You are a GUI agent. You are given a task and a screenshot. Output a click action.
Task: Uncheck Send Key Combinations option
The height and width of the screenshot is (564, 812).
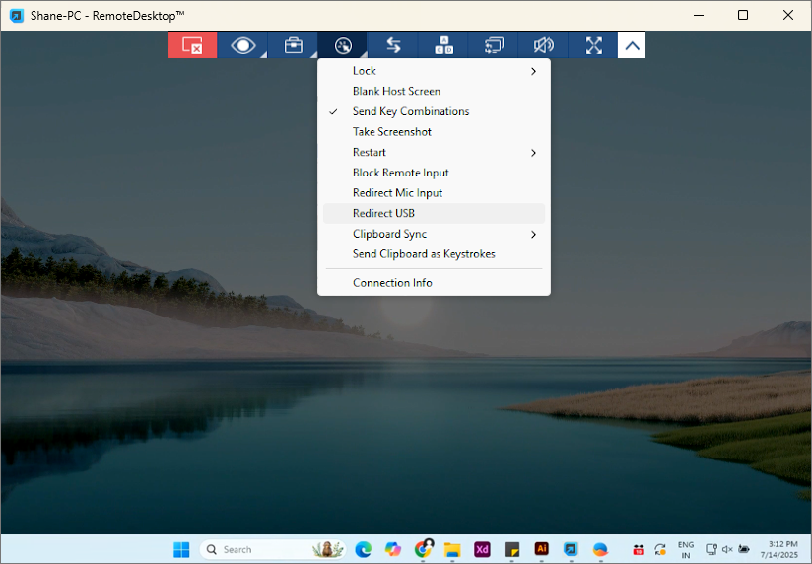tap(410, 111)
